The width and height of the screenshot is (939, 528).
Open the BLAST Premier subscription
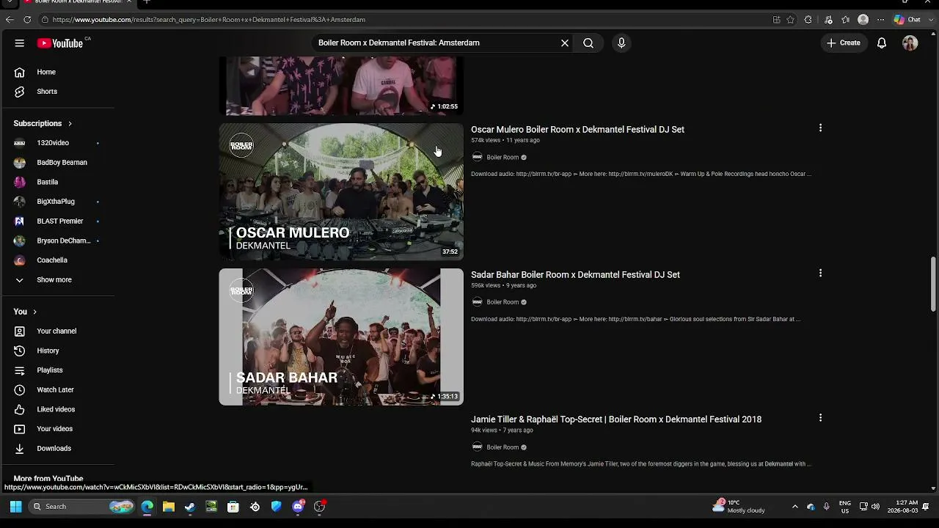coord(57,221)
